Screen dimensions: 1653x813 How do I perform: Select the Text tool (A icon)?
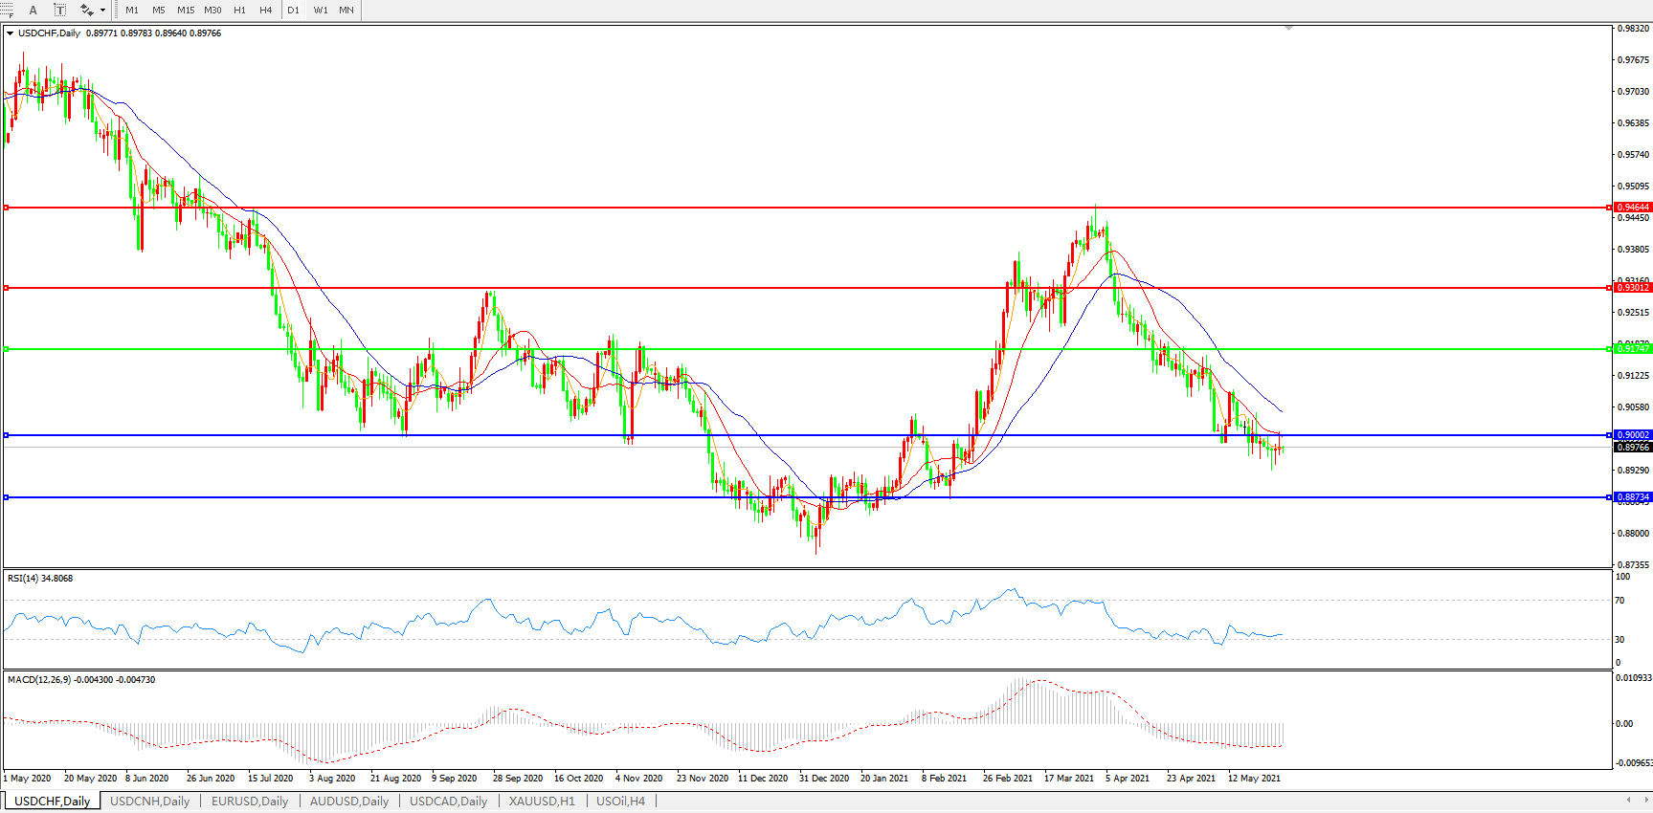pyautogui.click(x=33, y=10)
